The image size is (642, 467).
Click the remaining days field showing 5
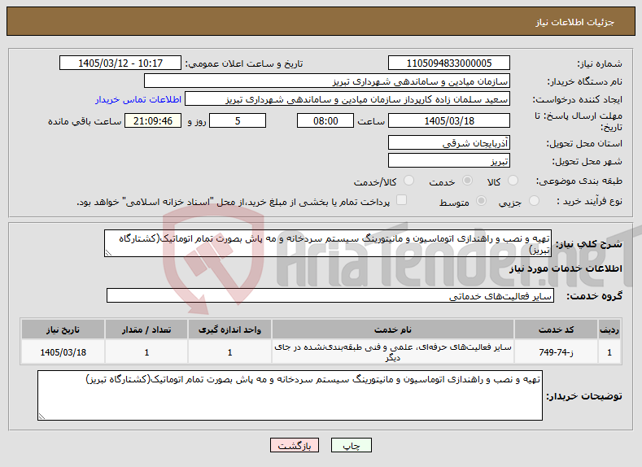238,120
